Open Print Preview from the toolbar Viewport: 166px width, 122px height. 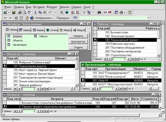(x=25, y=12)
